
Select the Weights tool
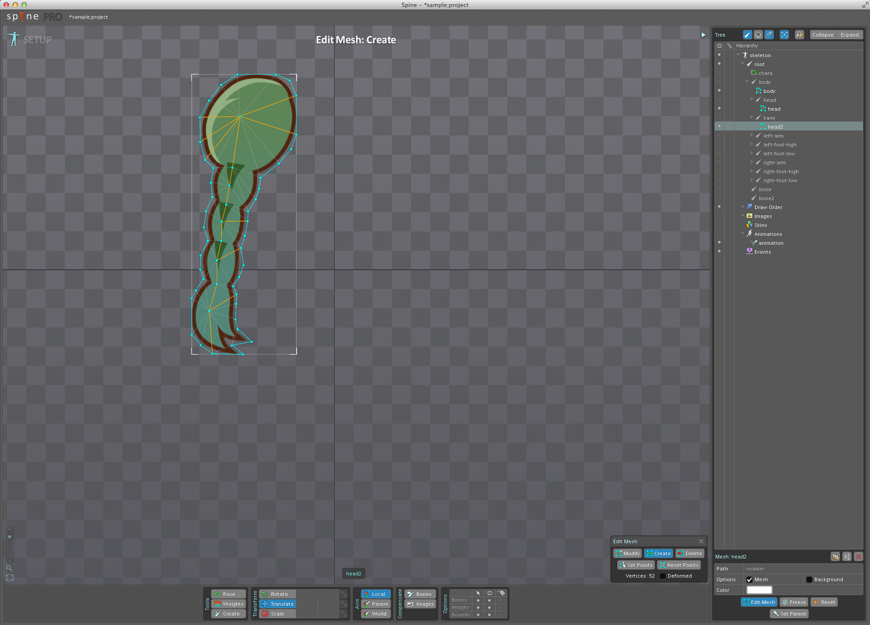pyautogui.click(x=229, y=604)
